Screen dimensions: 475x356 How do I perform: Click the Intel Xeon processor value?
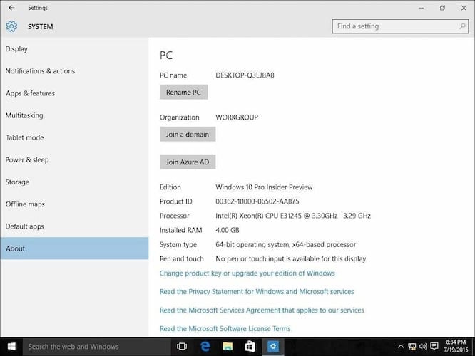[293, 216]
